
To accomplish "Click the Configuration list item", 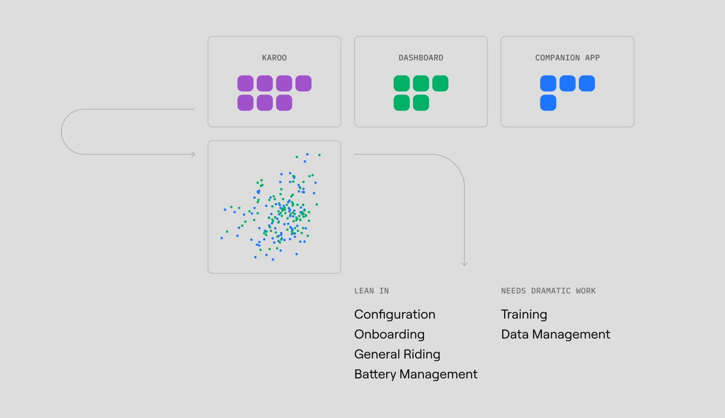I will tap(395, 315).
